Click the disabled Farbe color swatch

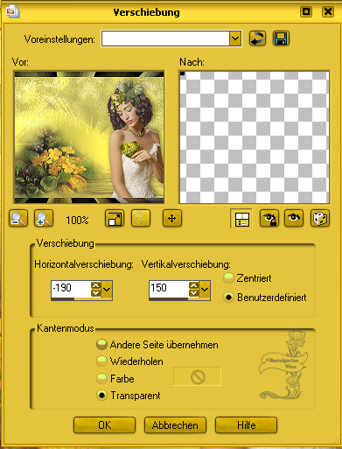[198, 376]
